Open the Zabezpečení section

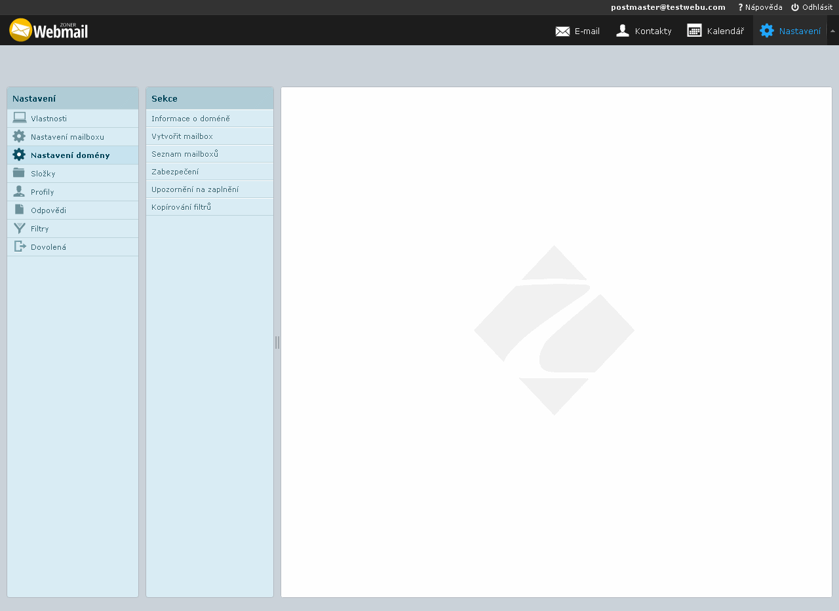click(175, 172)
